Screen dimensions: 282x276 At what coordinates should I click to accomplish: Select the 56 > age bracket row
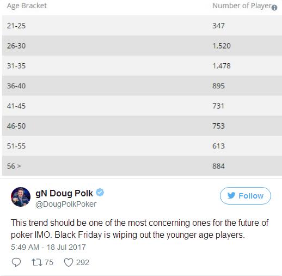[x=142, y=166]
